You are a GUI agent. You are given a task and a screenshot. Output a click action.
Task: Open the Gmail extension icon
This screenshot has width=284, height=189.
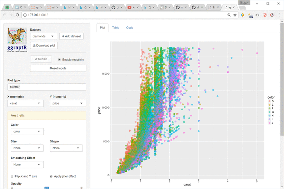(257, 15)
